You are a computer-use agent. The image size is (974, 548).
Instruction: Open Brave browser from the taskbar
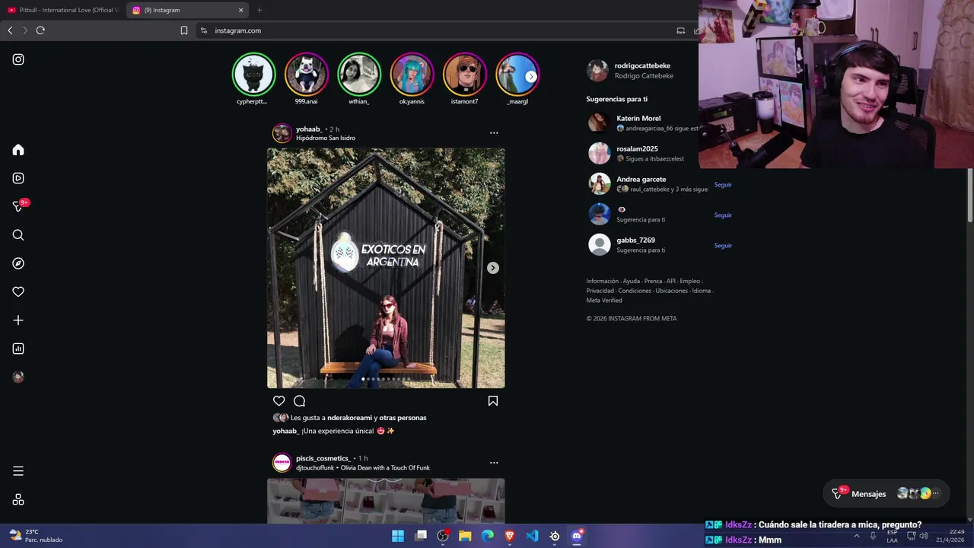[510, 536]
